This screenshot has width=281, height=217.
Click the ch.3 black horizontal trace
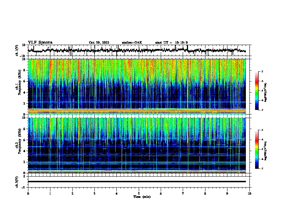coord(137,182)
